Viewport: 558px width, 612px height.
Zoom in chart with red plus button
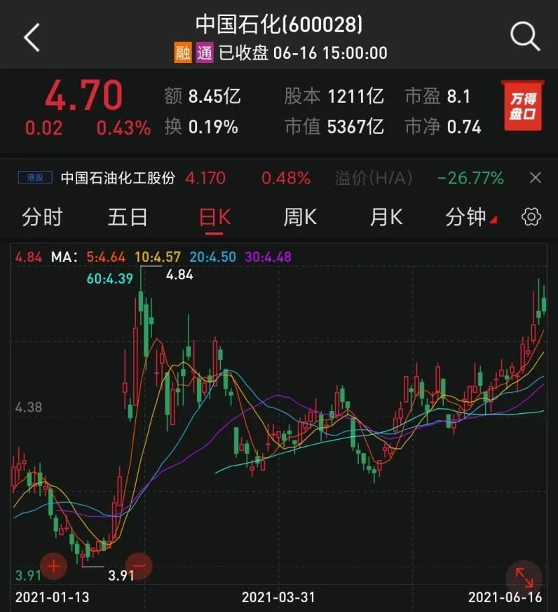(53, 566)
